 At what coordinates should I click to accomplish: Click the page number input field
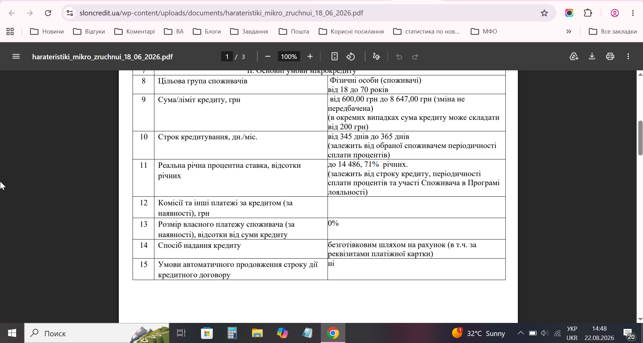pyautogui.click(x=227, y=57)
